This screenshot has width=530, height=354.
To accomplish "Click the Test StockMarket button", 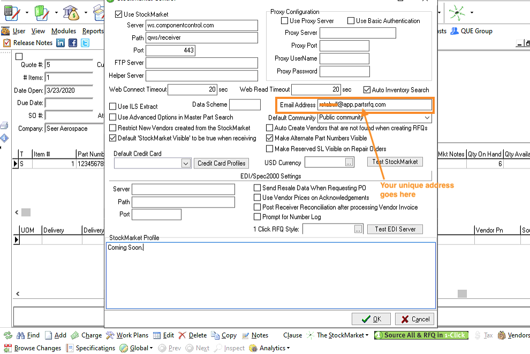I will [x=395, y=161].
